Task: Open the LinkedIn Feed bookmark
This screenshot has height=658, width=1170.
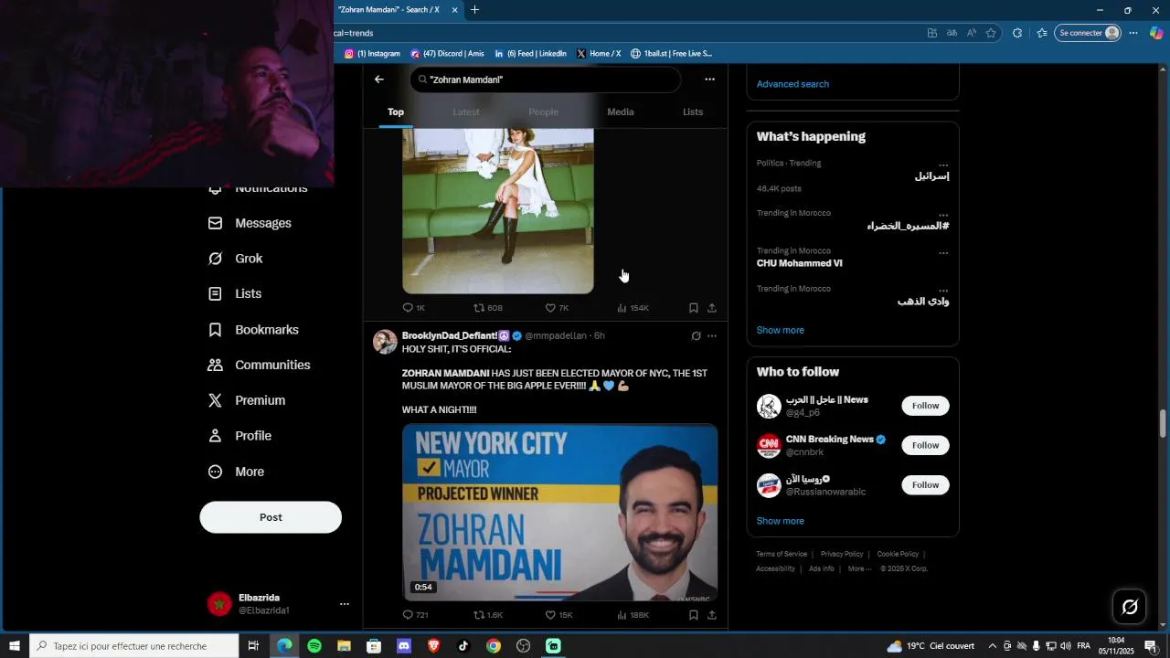Action: [x=530, y=54]
